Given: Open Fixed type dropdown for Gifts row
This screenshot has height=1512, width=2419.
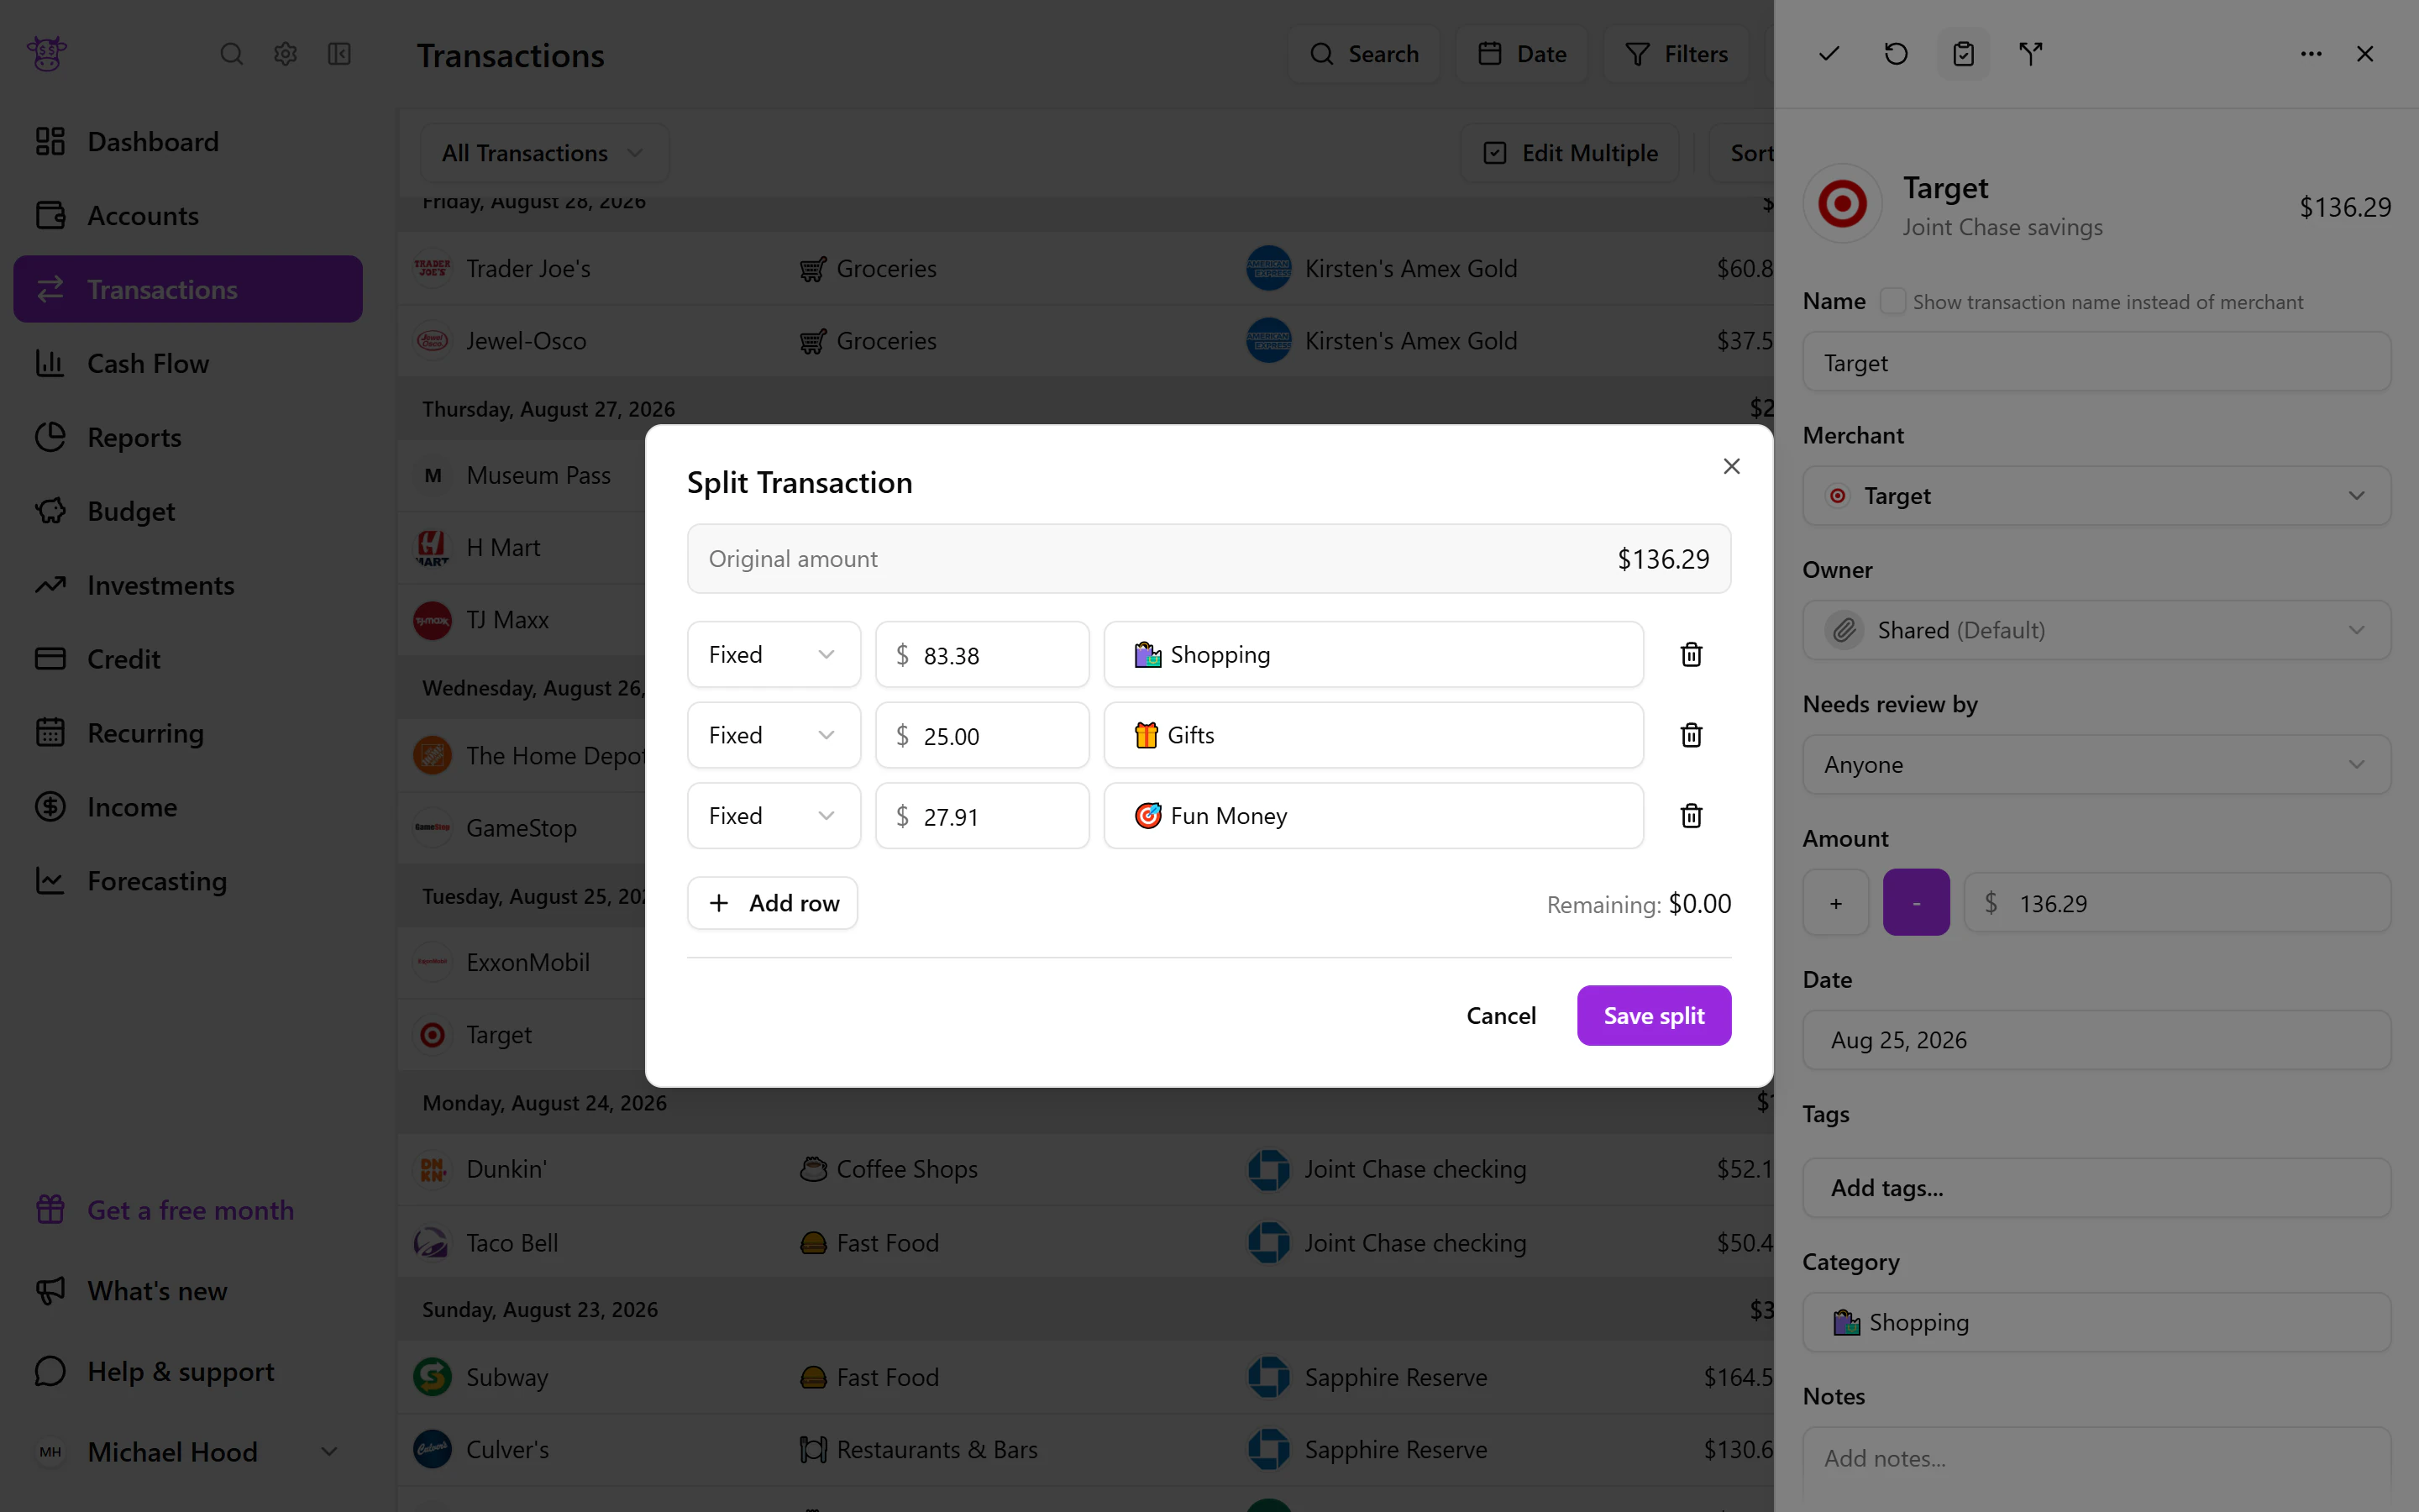Looking at the screenshot, I should [773, 735].
